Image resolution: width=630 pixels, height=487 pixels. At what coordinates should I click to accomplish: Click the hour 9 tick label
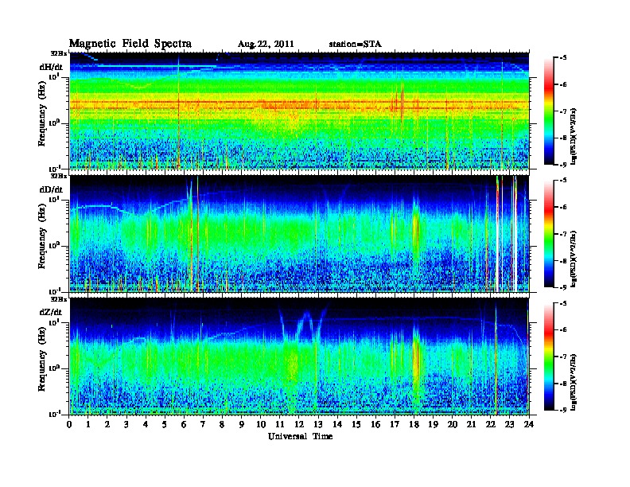coord(242,424)
